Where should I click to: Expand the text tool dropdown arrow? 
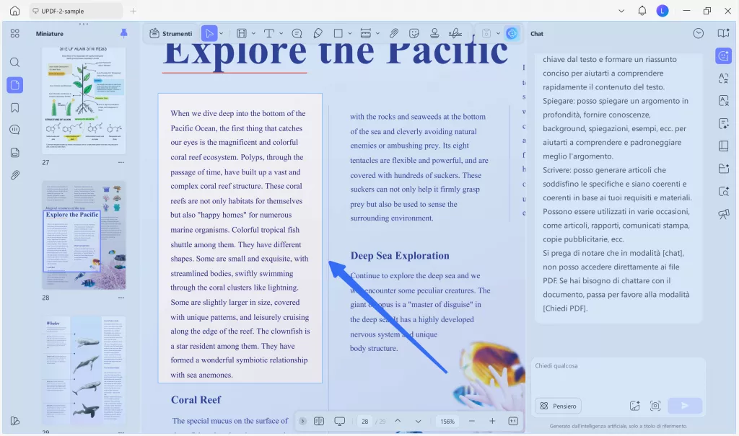281,33
